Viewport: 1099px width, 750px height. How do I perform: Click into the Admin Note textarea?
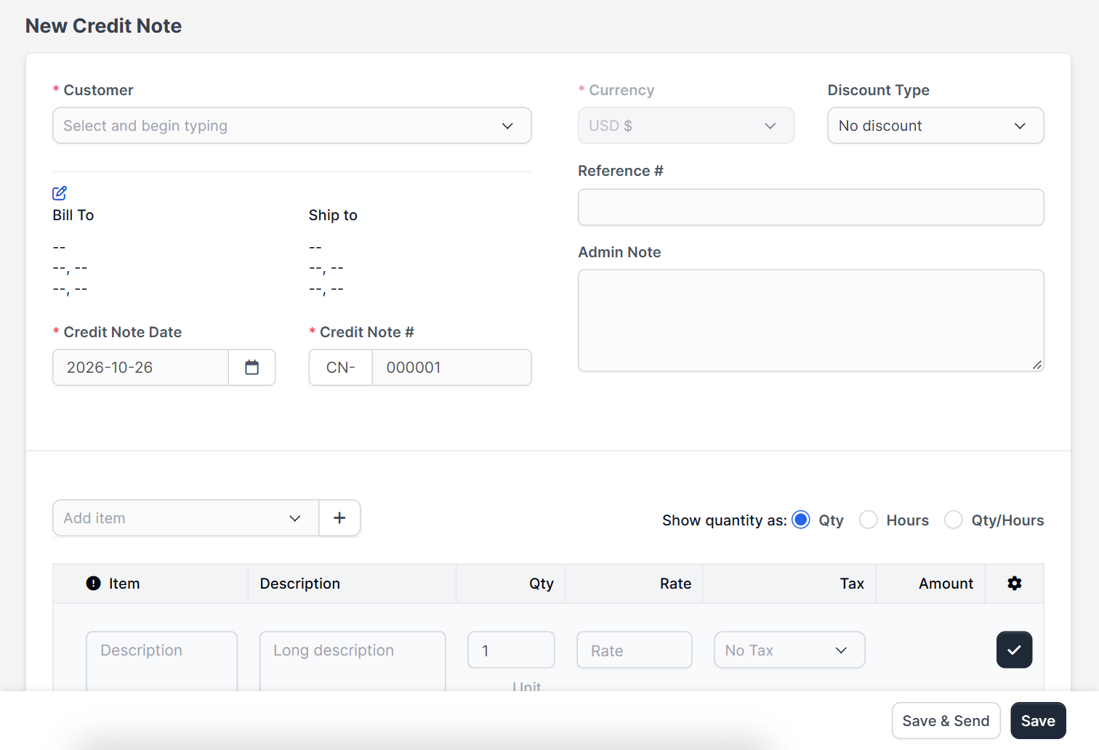tap(811, 320)
